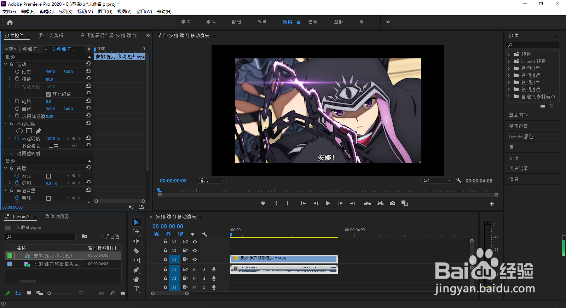566x308 pixels.
Task: Click the Effects panel search field
Action: coord(533,45)
